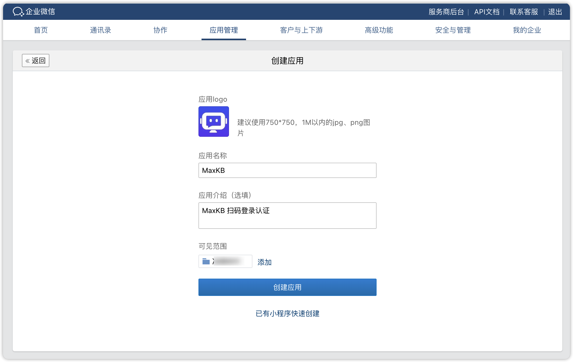Switch to the 安全与管理 tab
The height and width of the screenshot is (362, 573).
(453, 30)
